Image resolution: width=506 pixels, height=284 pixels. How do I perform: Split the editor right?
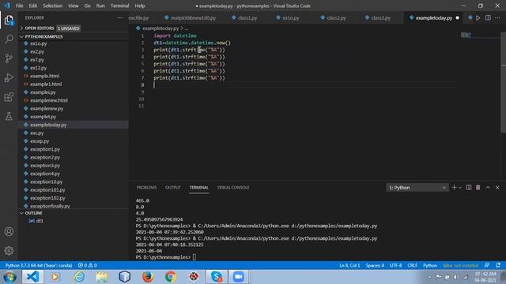pyautogui.click(x=488, y=17)
